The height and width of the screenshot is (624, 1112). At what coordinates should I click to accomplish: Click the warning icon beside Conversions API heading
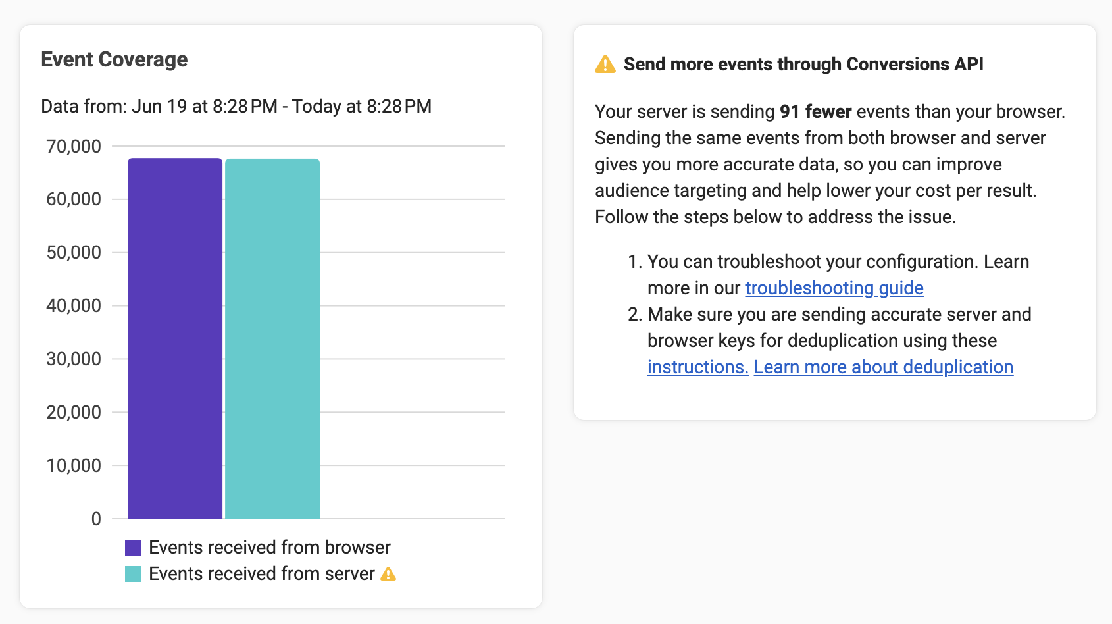pos(605,65)
